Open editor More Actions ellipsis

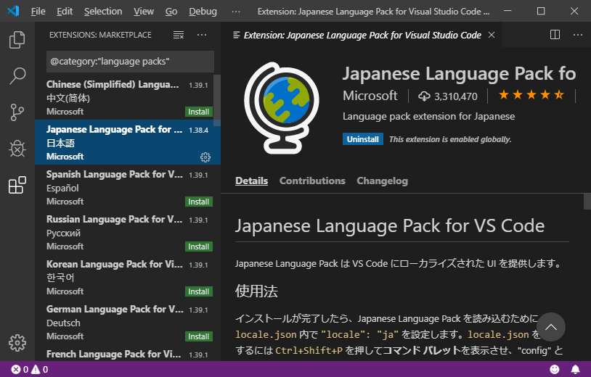578,35
